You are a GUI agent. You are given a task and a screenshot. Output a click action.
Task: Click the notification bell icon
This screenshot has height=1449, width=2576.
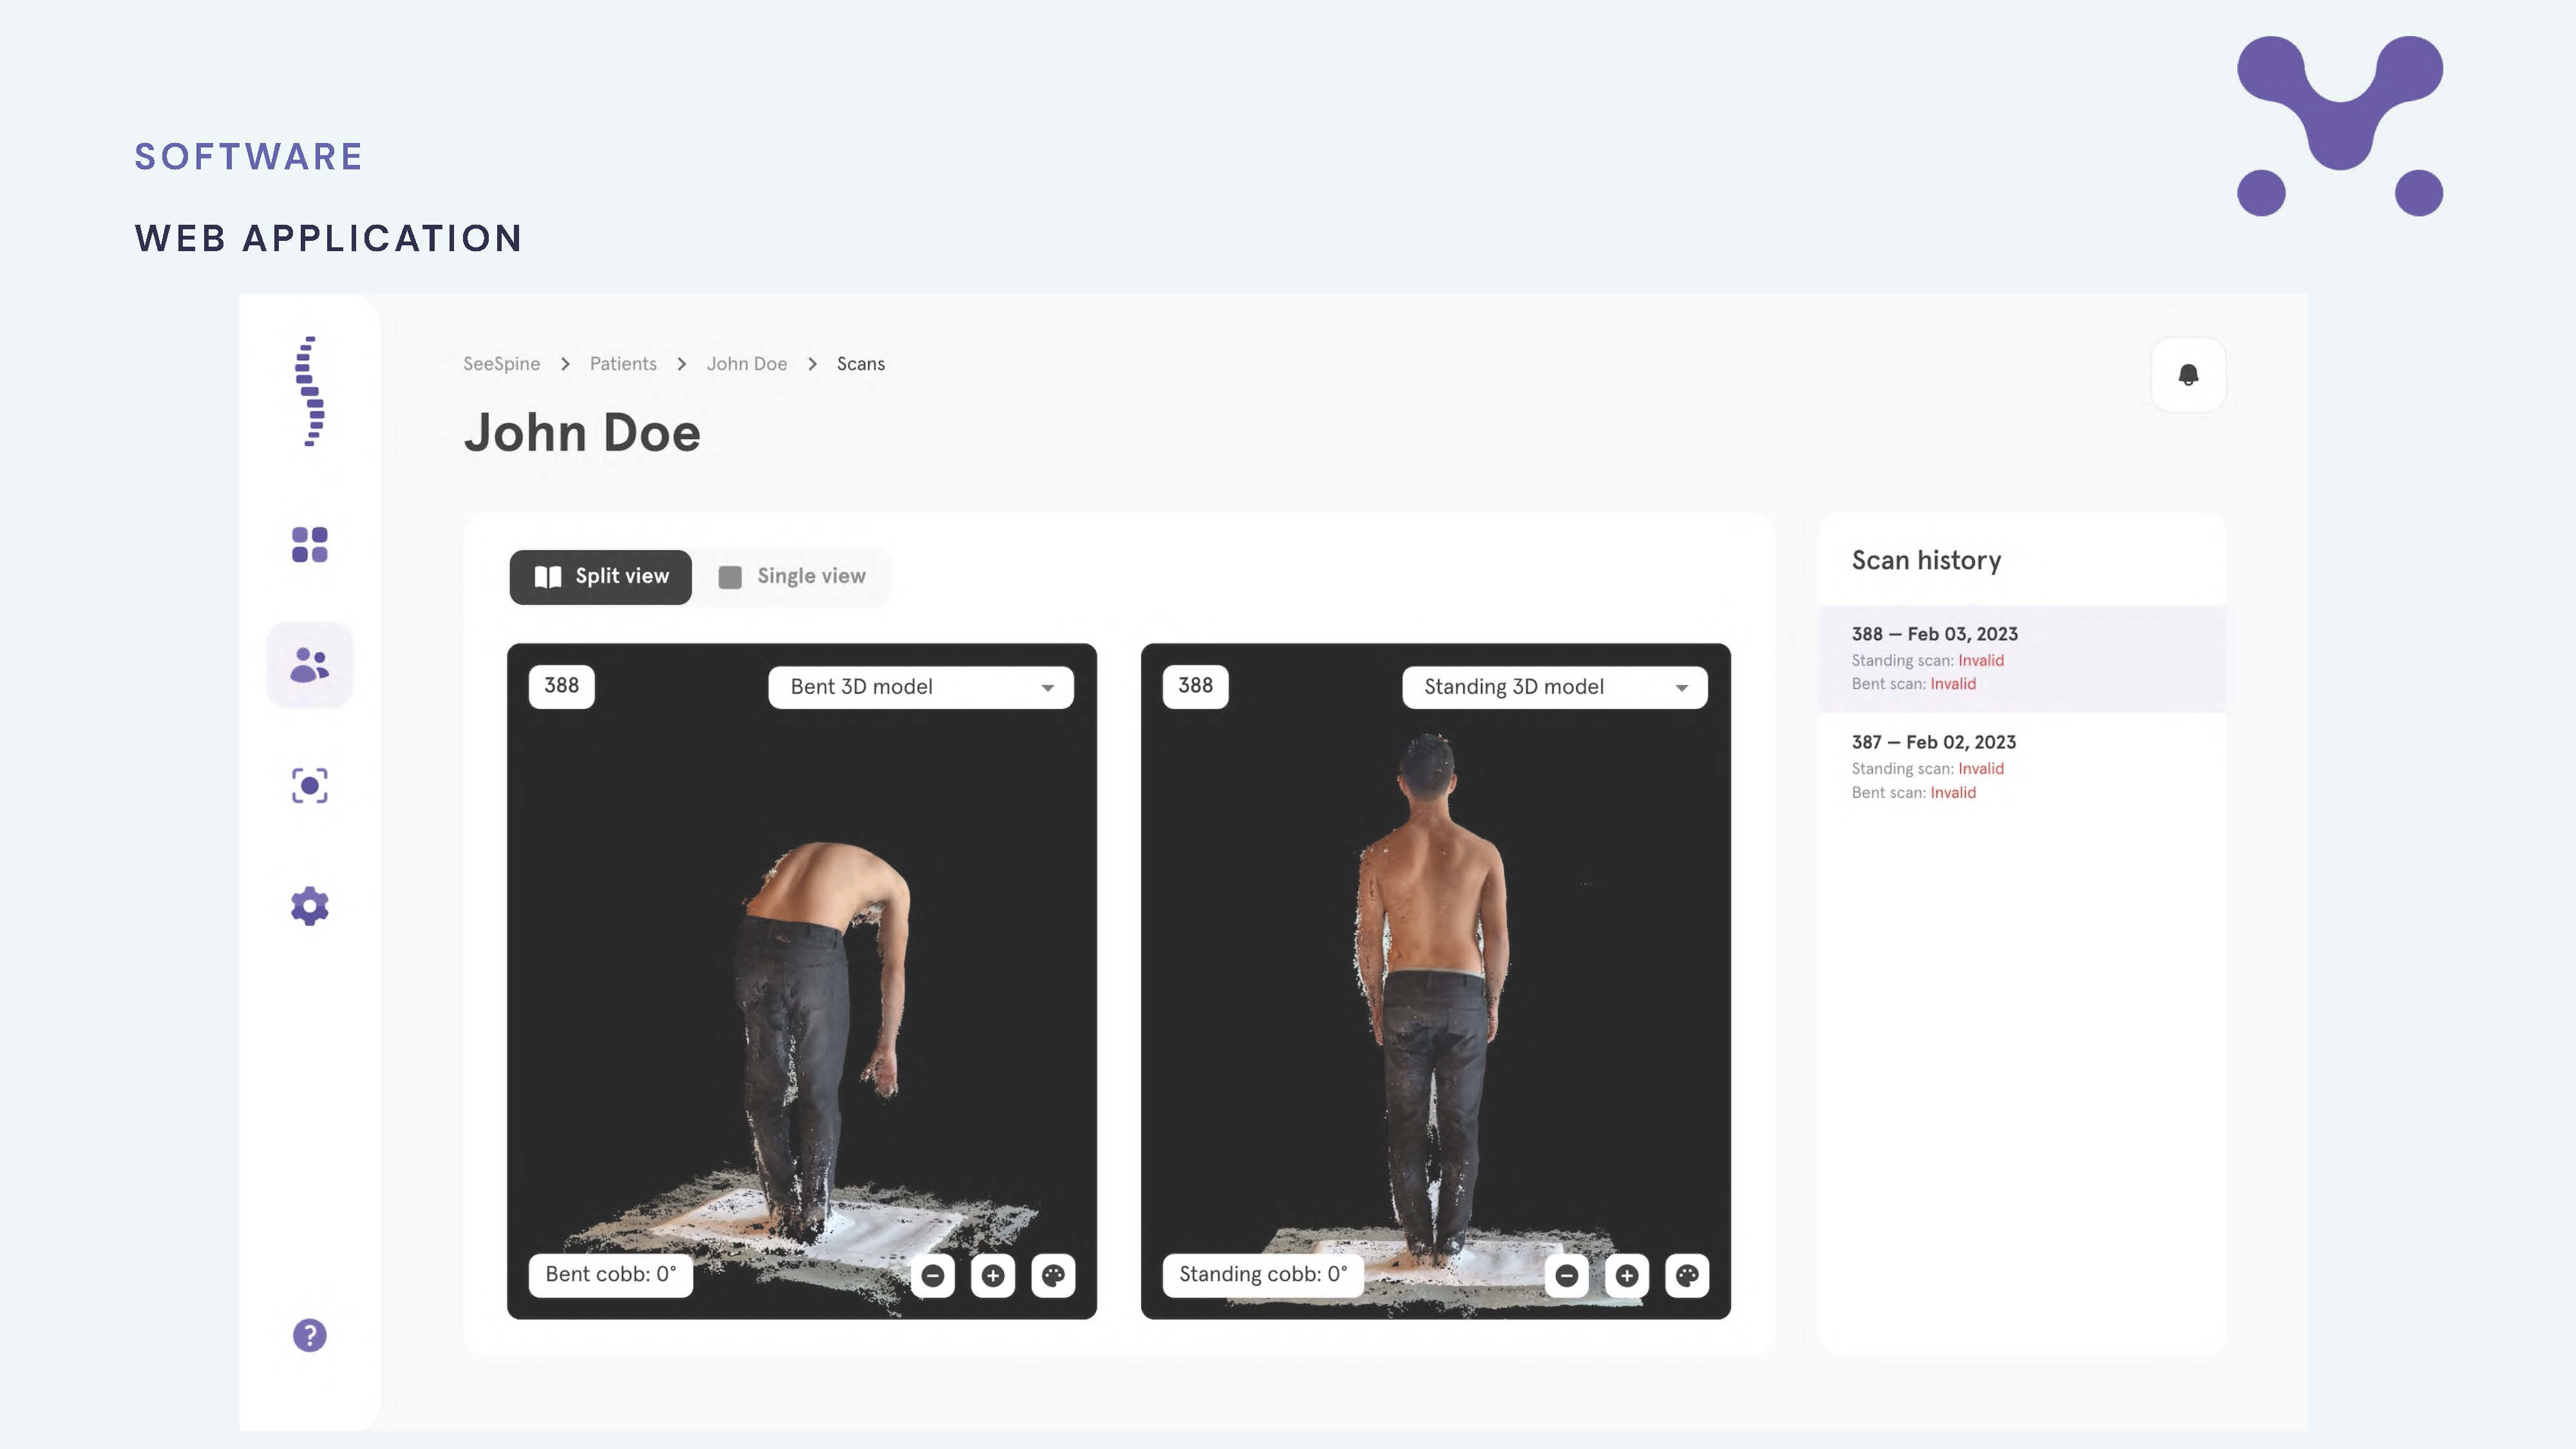pyautogui.click(x=2188, y=375)
